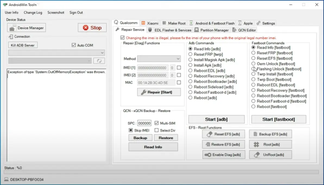Image resolution: width=324 pixels, height=185 pixels.
Task: Click the QCN Backup button
Action: [140, 138]
